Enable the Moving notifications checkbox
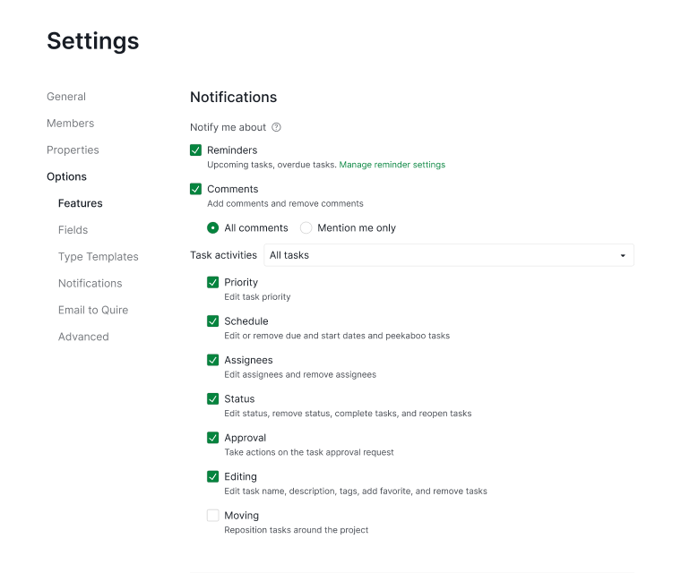The height and width of the screenshot is (573, 681). click(x=213, y=516)
